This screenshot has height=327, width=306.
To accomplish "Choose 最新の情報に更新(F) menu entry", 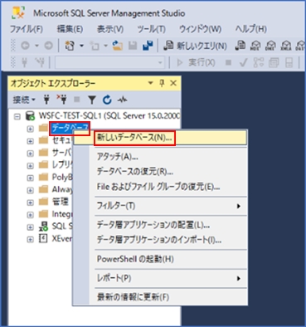I will pos(160,297).
